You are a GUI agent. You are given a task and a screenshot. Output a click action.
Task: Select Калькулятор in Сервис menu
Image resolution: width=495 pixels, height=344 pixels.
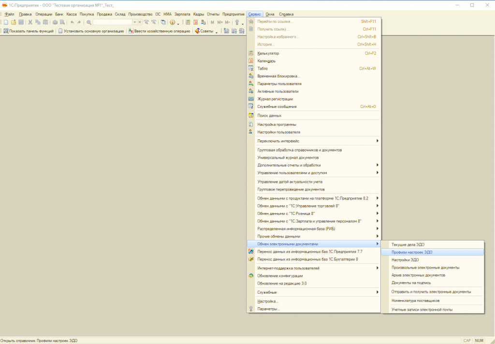coord(314,53)
